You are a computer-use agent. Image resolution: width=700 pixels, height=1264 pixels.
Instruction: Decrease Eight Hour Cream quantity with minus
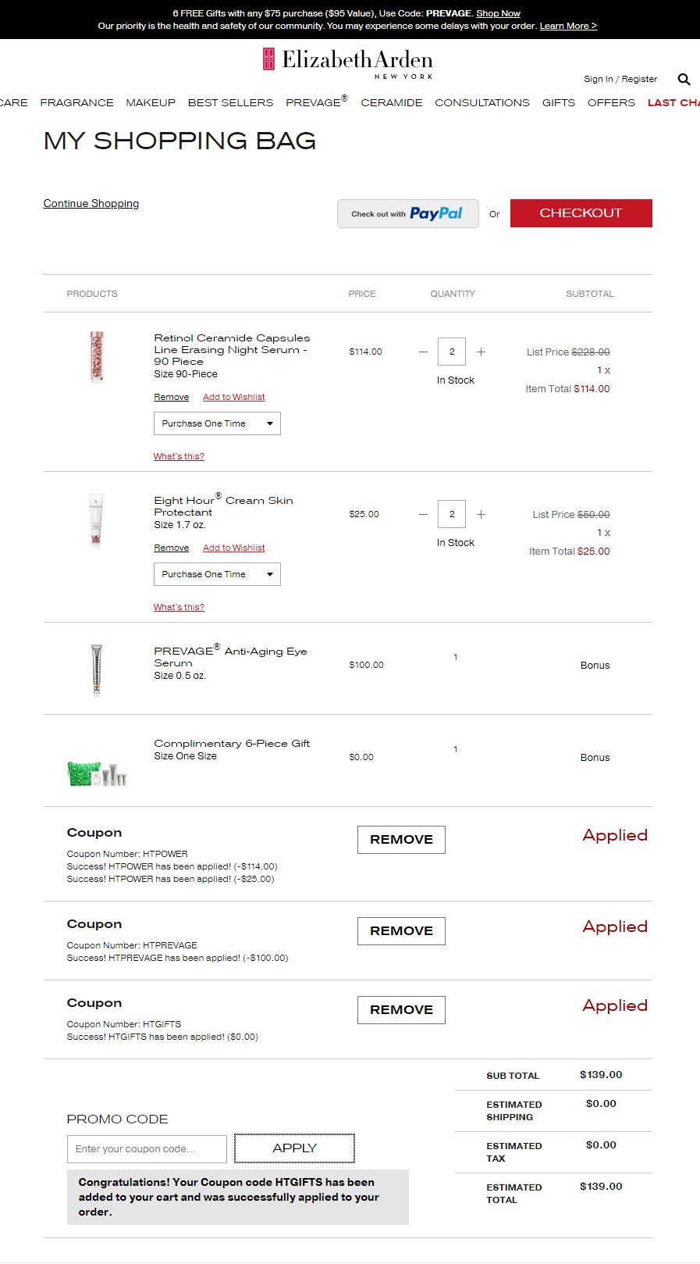pyautogui.click(x=423, y=515)
